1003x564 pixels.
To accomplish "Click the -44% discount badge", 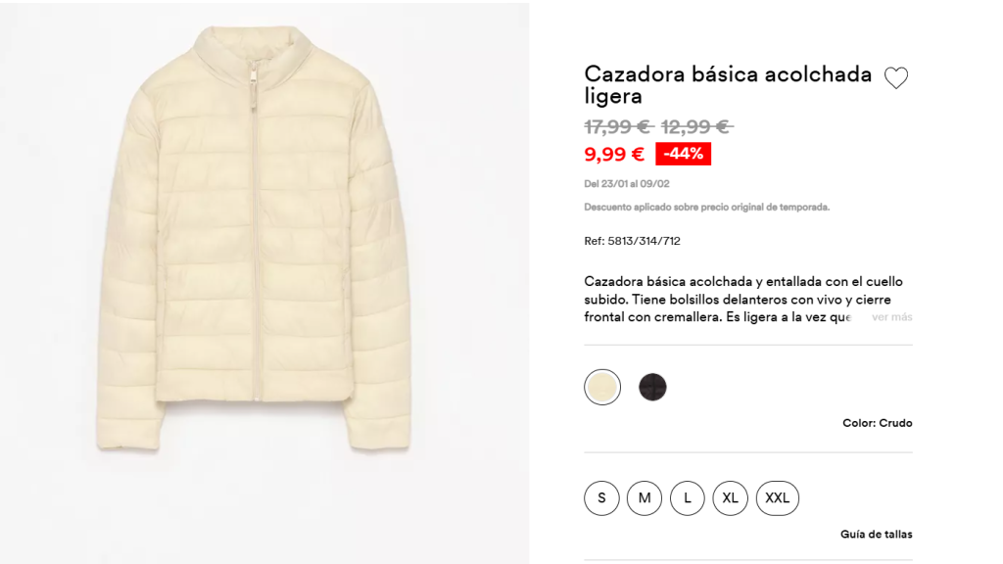I will [683, 154].
